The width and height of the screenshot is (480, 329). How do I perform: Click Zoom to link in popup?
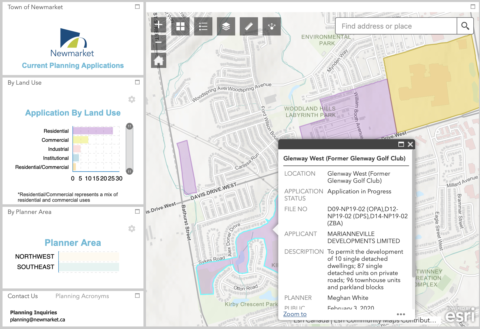(295, 314)
